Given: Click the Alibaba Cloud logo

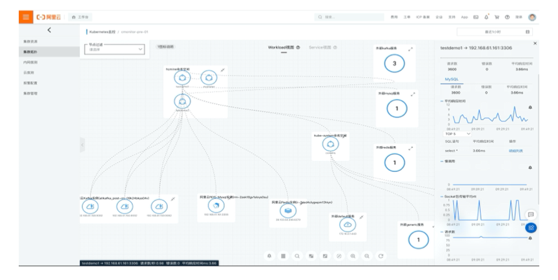Looking at the screenshot, I should [x=48, y=17].
